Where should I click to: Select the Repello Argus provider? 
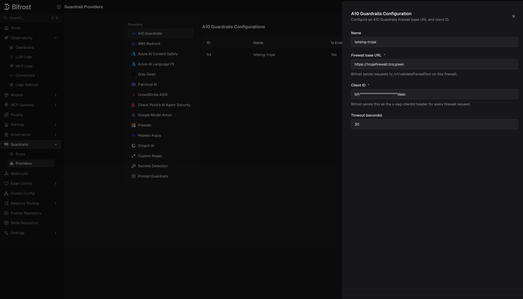pos(161,135)
